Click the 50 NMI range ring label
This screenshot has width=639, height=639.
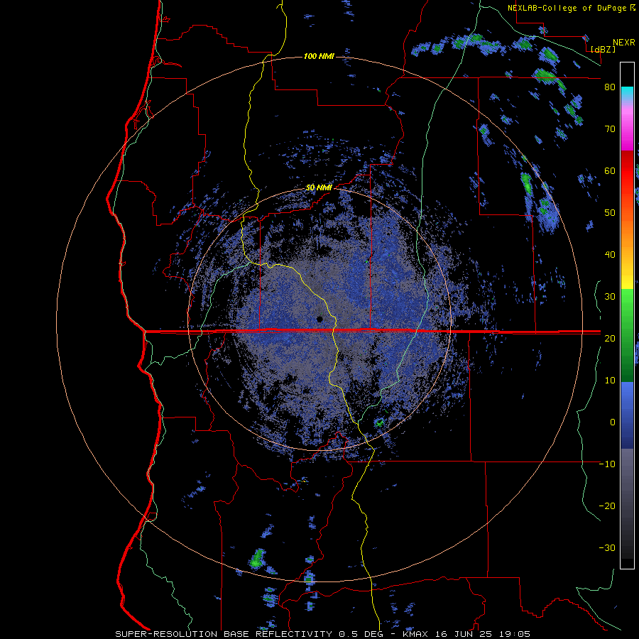319,188
